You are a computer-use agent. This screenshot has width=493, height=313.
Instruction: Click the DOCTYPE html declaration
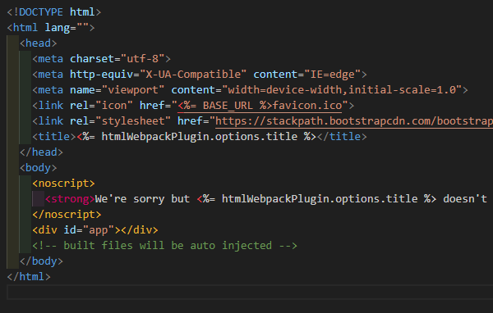point(53,12)
